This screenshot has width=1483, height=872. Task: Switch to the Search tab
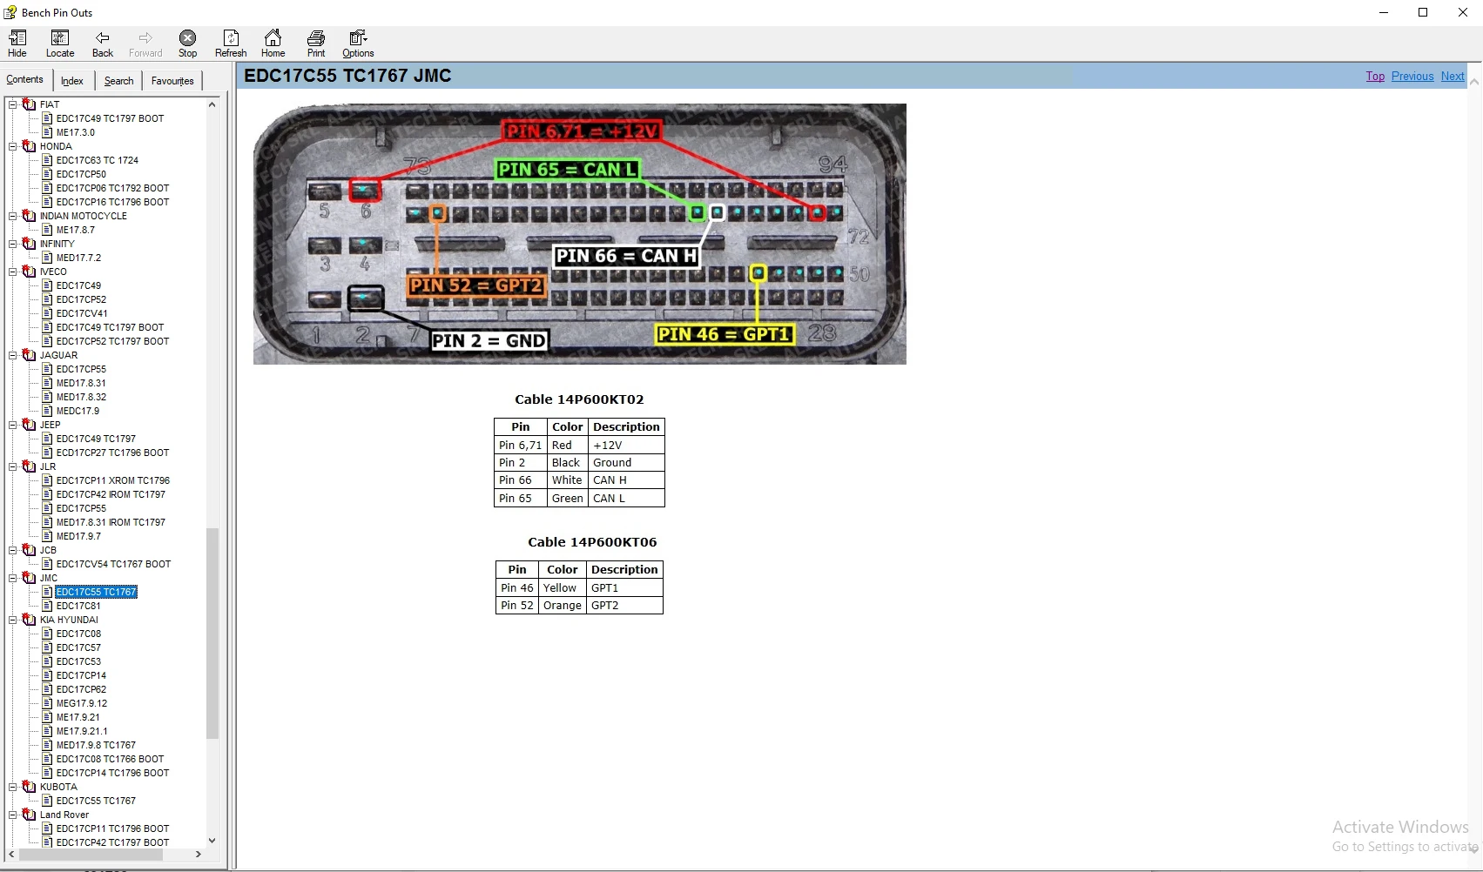point(118,80)
